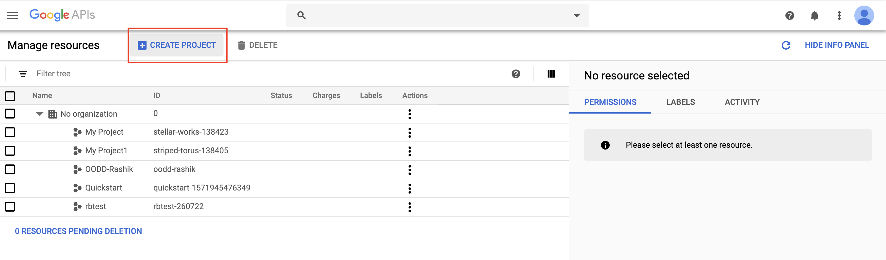Select the No organization row label
The width and height of the screenshot is (886, 260).
click(x=89, y=114)
